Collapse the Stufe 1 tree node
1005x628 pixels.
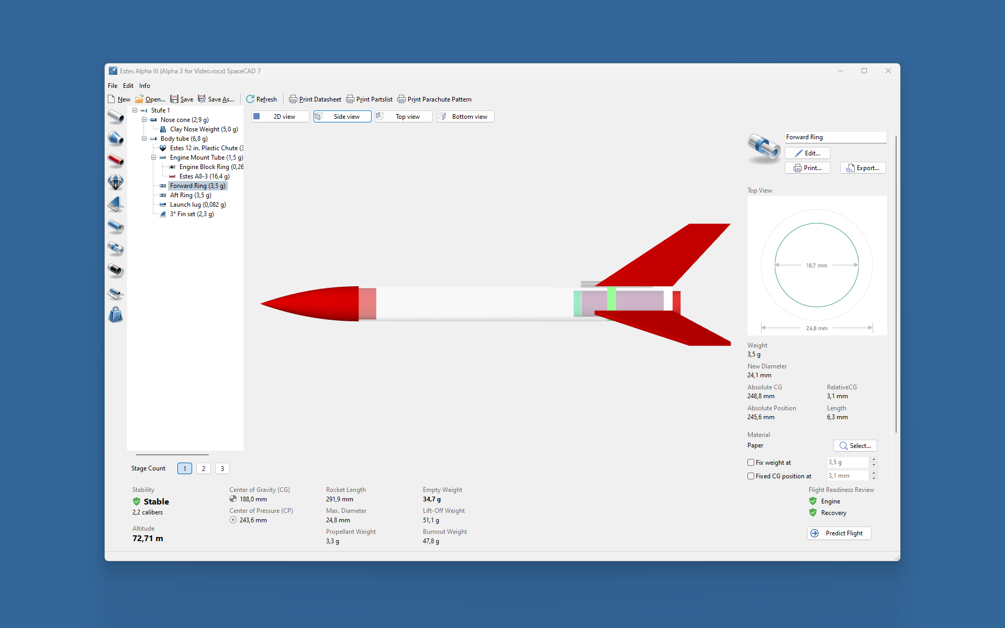pyautogui.click(x=135, y=110)
